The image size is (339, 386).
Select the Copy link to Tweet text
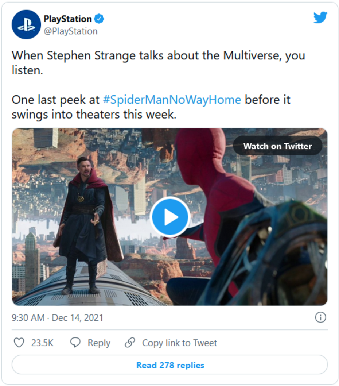click(179, 343)
